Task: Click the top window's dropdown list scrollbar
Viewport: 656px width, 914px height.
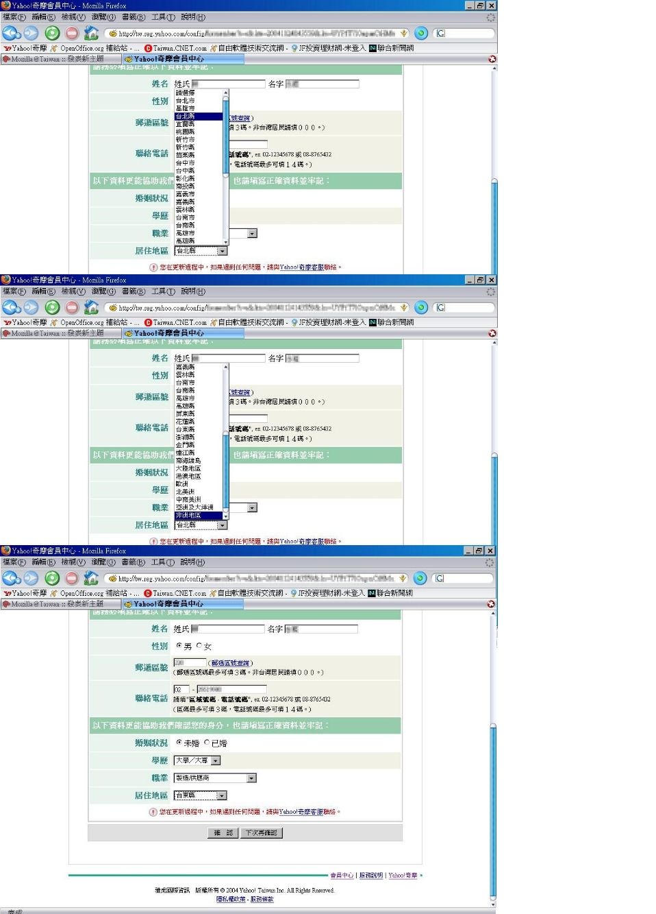Action: coord(226,167)
